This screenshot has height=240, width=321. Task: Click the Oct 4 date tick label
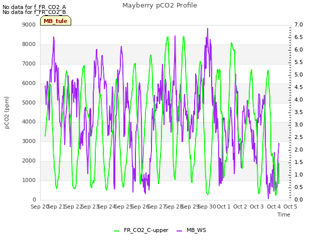(x=274, y=206)
